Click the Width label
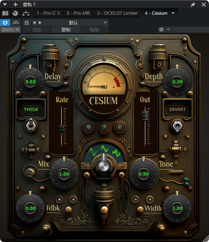 tap(153, 209)
